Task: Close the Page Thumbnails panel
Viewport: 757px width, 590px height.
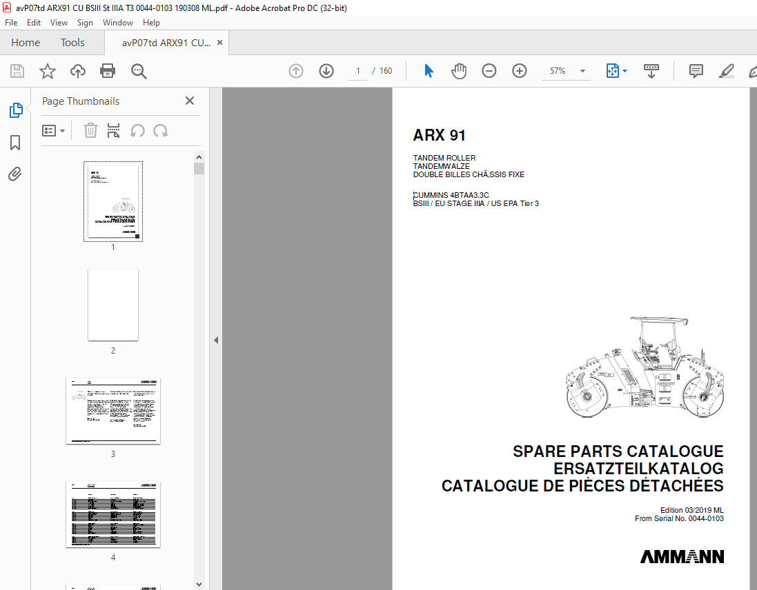Action: click(190, 101)
